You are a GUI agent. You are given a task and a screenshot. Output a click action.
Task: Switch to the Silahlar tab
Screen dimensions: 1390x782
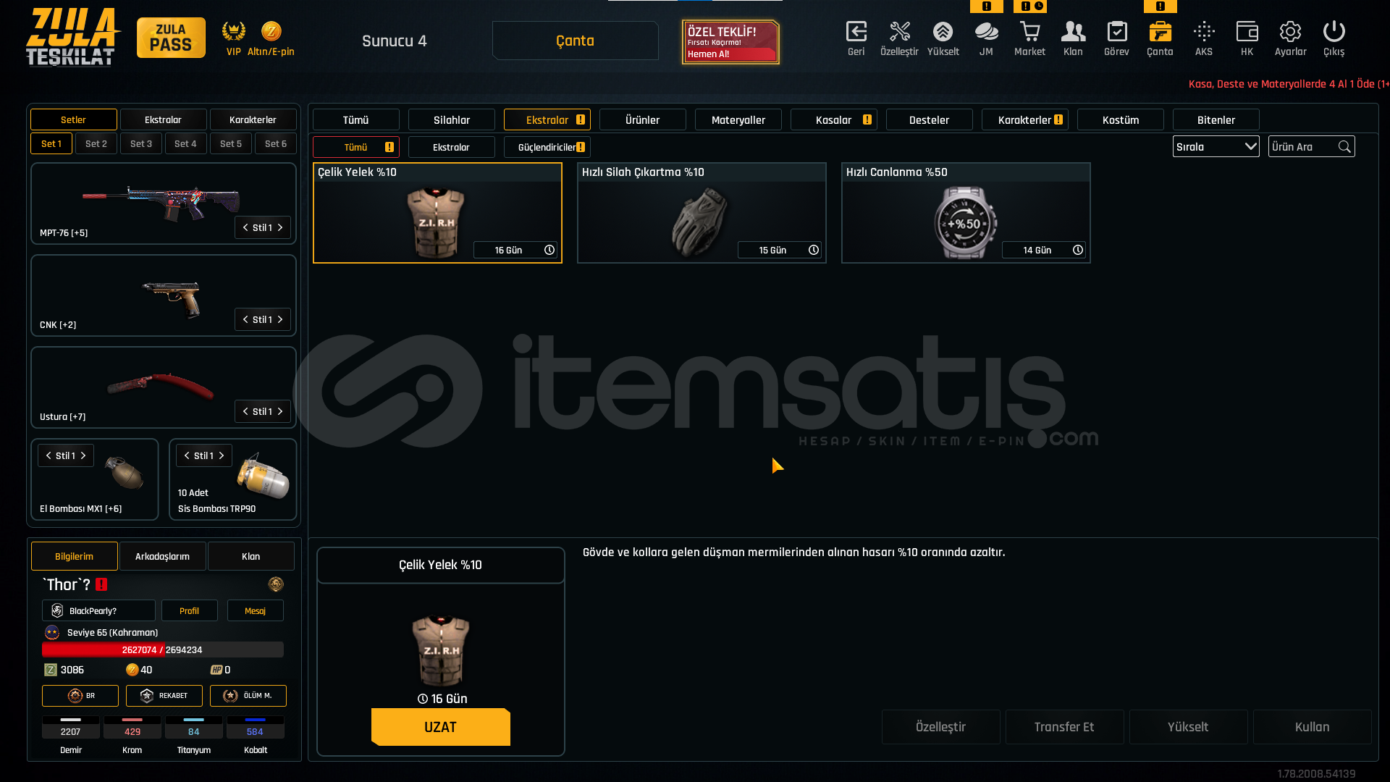pos(452,119)
